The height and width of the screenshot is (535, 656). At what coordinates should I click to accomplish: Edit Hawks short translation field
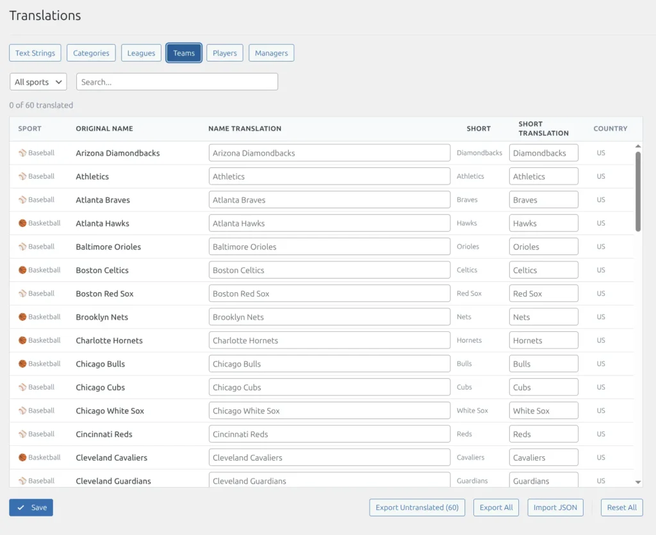pyautogui.click(x=544, y=224)
